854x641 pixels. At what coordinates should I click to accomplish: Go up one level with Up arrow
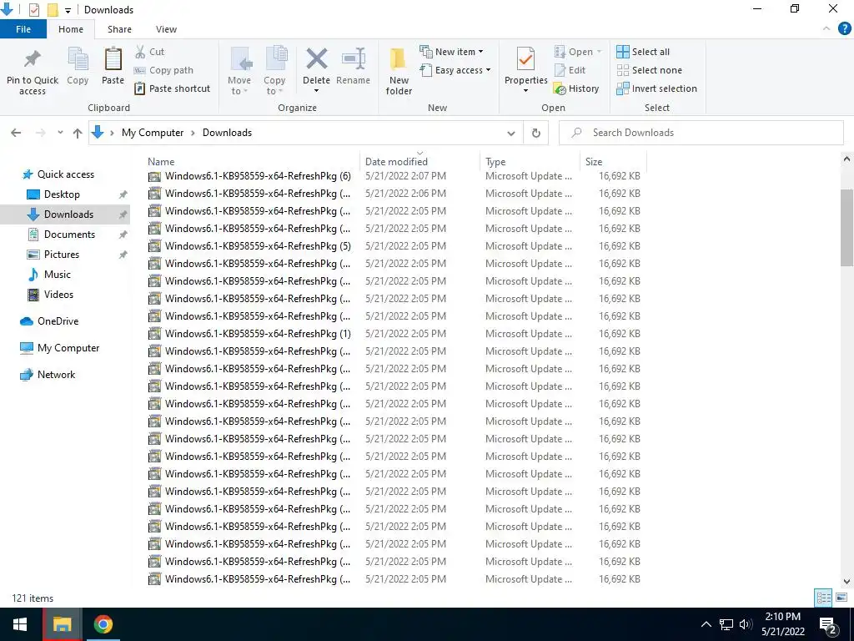coord(78,133)
